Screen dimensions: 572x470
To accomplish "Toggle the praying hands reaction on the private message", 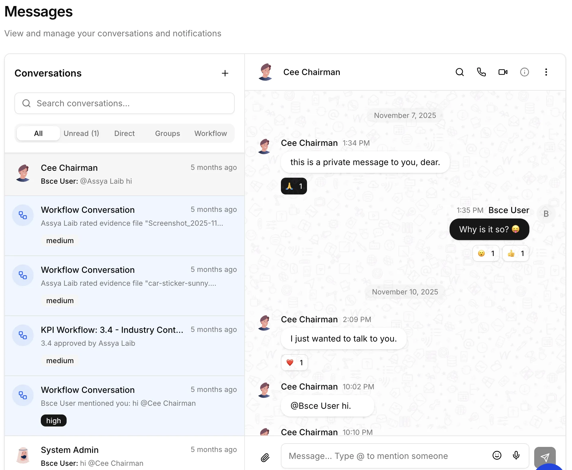I will [294, 186].
